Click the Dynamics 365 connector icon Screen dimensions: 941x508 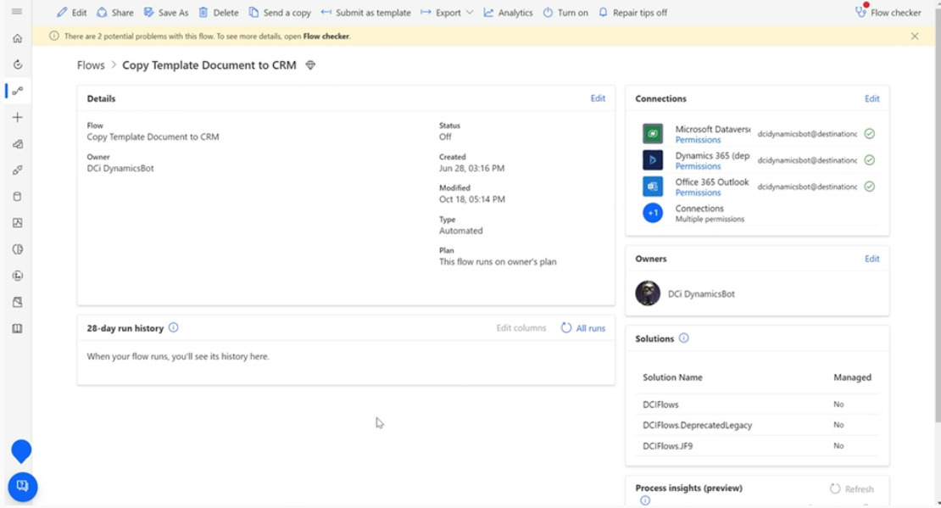point(653,159)
